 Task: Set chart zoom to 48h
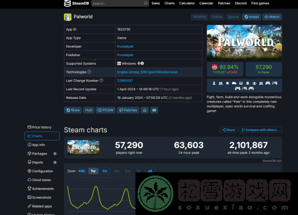[82, 171]
